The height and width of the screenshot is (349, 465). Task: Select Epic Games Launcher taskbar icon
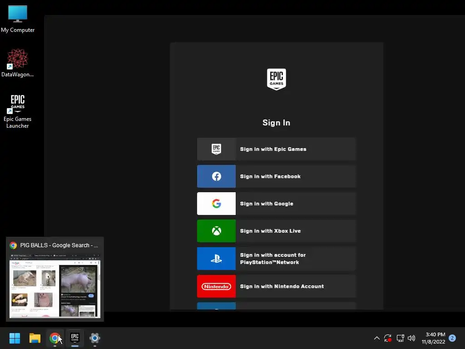coord(75,338)
